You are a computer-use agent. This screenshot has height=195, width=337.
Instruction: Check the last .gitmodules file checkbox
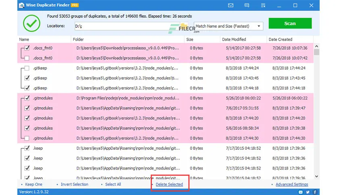(27, 138)
